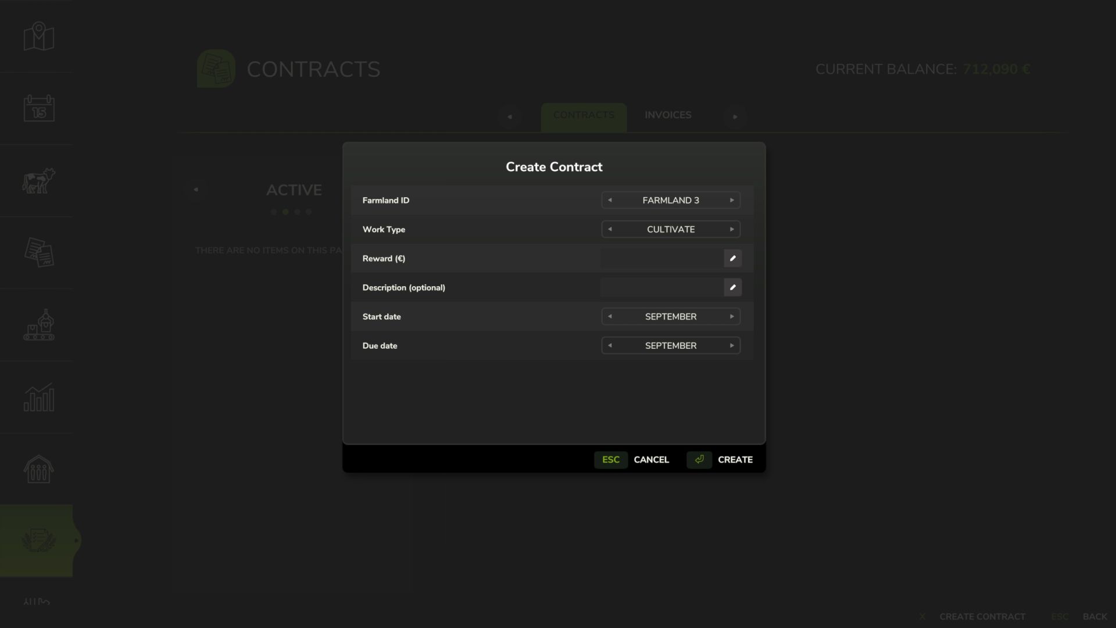Screen dimensions: 1116x628
Task: Click CANCEL to dismiss the dialog
Action: coord(651,459)
